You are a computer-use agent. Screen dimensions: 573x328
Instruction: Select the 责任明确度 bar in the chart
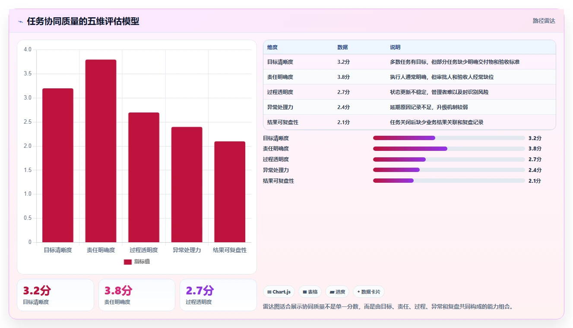point(101,151)
